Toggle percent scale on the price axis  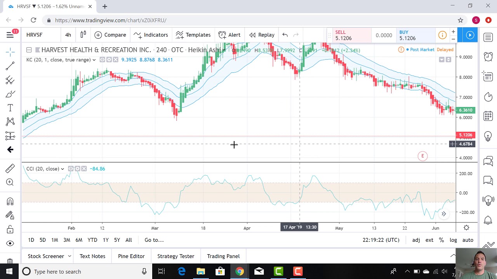point(441,240)
